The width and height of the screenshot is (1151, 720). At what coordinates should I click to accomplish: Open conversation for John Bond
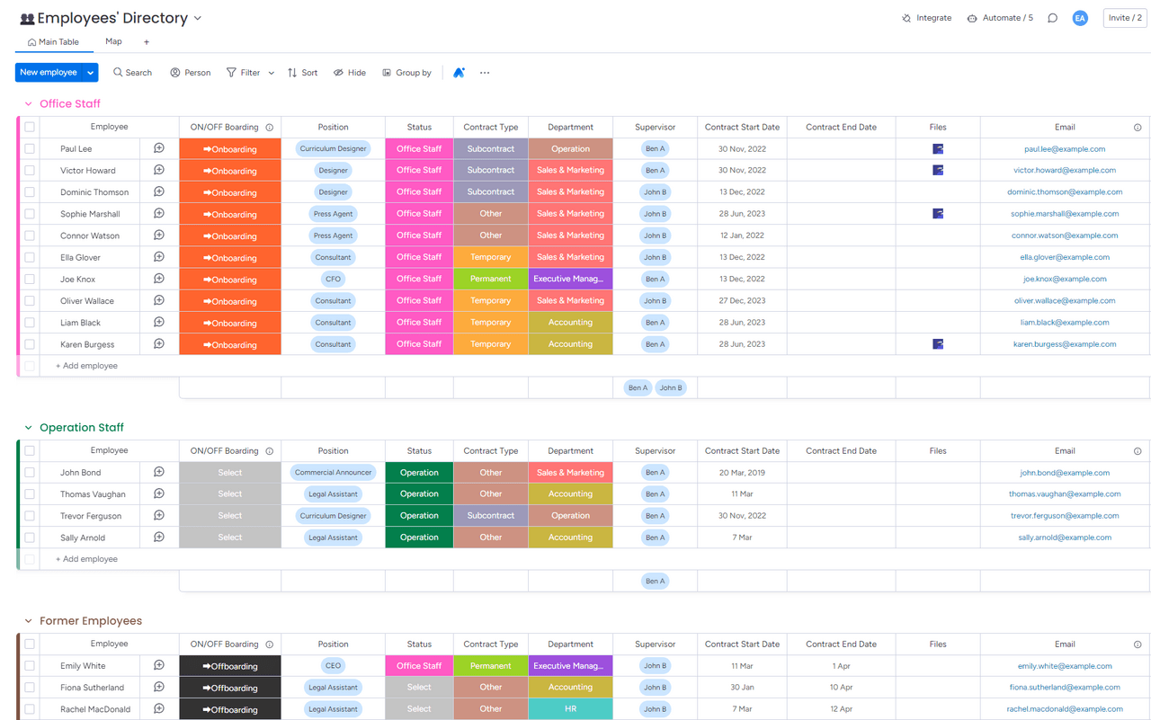click(x=159, y=472)
